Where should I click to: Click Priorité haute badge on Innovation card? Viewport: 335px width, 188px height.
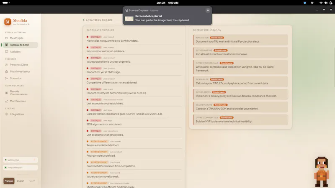point(217,38)
